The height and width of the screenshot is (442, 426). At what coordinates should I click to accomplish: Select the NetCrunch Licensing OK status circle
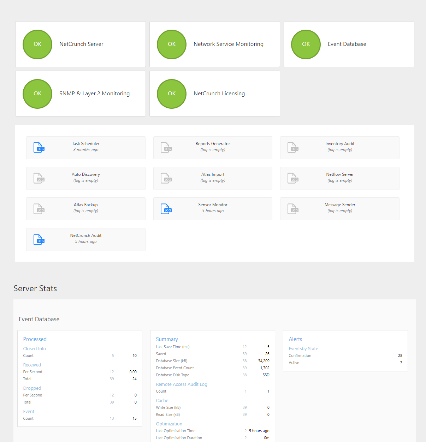click(x=172, y=94)
